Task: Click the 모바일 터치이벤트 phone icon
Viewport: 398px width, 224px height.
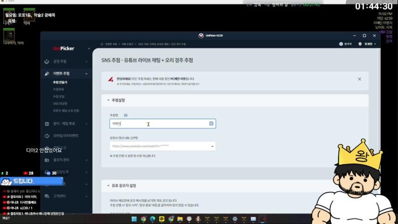Action: pos(47,136)
